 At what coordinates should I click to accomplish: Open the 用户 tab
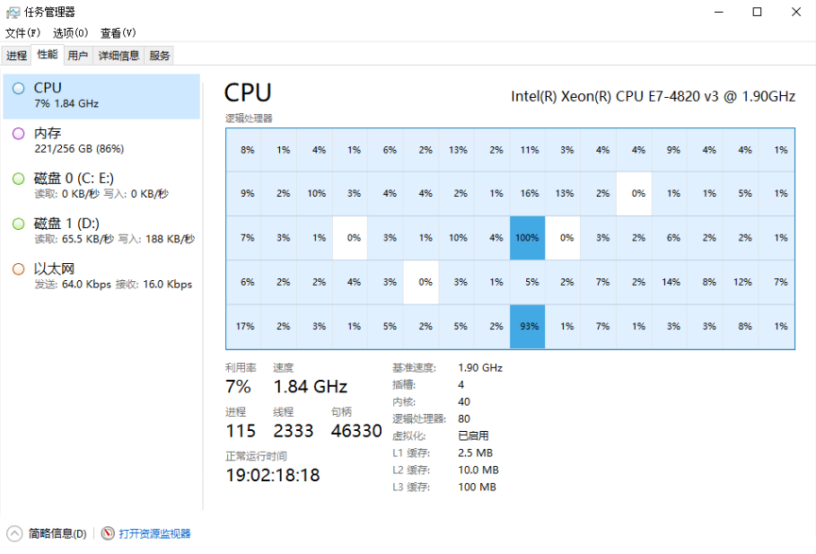pos(77,55)
